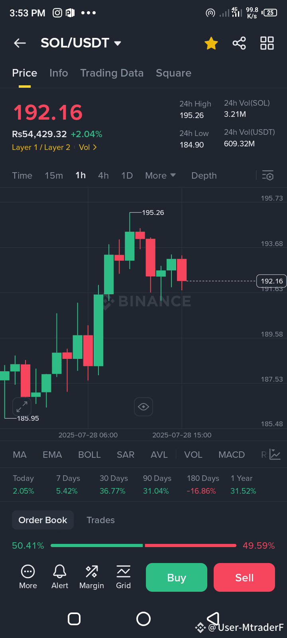Tap the back arrow icon
The width and height of the screenshot is (287, 638).
pos(20,43)
